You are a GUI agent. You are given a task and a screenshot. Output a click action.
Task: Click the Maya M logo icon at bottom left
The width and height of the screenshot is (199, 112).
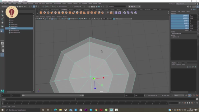2,91
